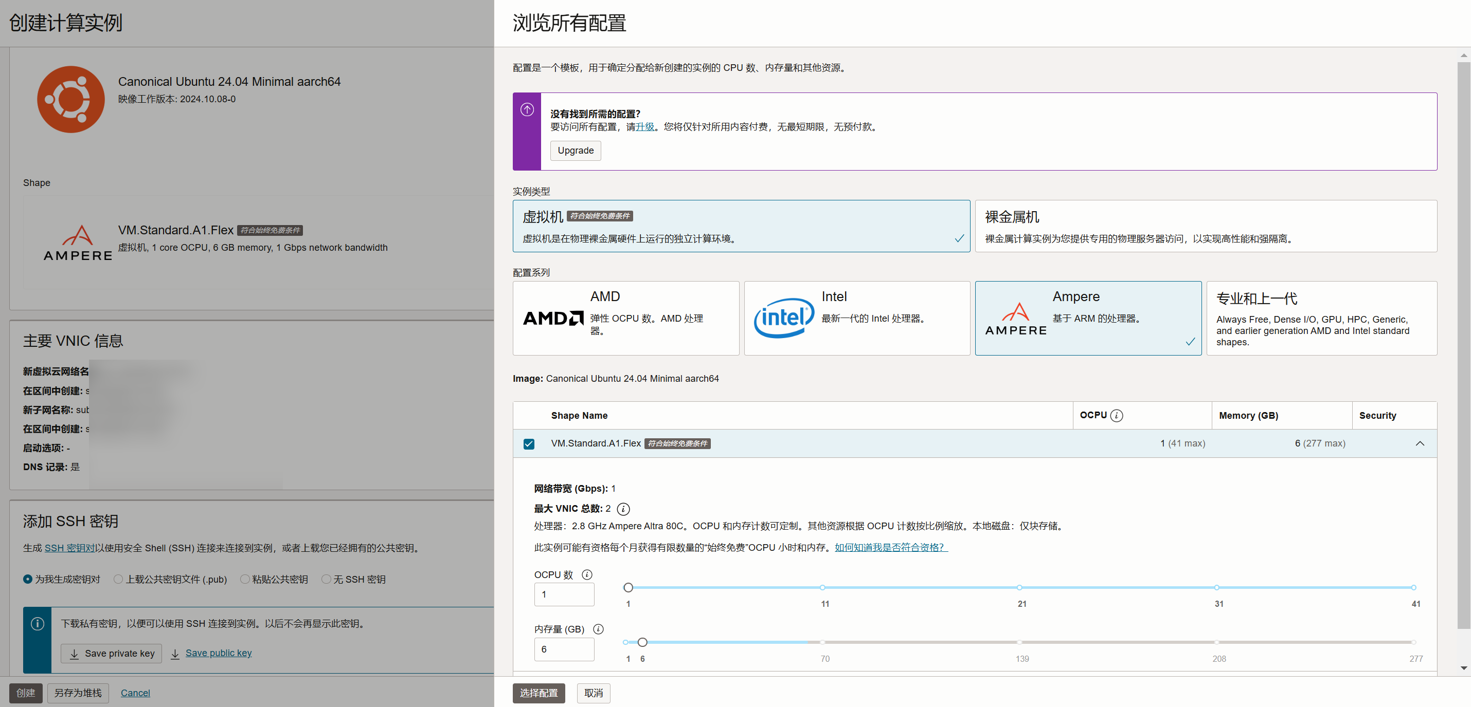
Task: Click the 内存量 (GB) input field
Action: [x=564, y=649]
